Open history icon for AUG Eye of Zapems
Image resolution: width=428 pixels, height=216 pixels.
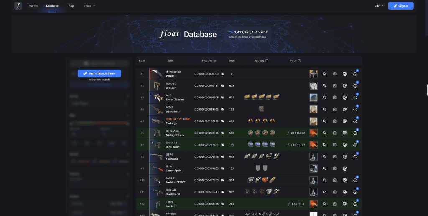point(355,98)
